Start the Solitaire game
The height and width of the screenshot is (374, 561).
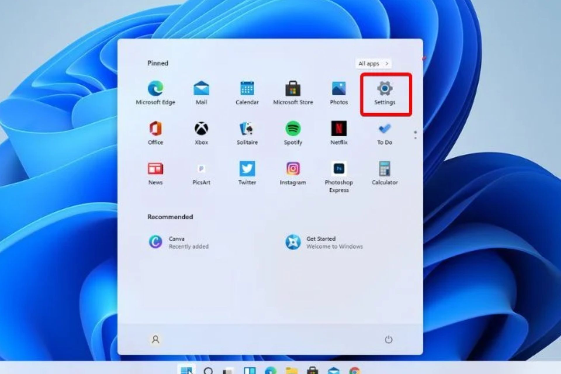tap(247, 133)
